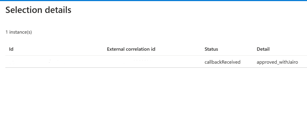Click the Id column header
307x120 pixels.
click(11, 49)
